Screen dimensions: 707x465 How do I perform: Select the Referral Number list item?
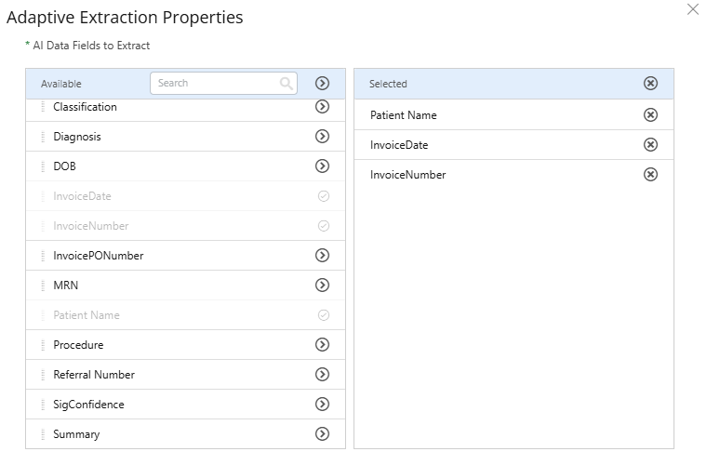(94, 375)
